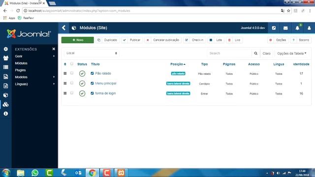Sort by the Título column header
The image size is (315, 177).
(x=95, y=64)
